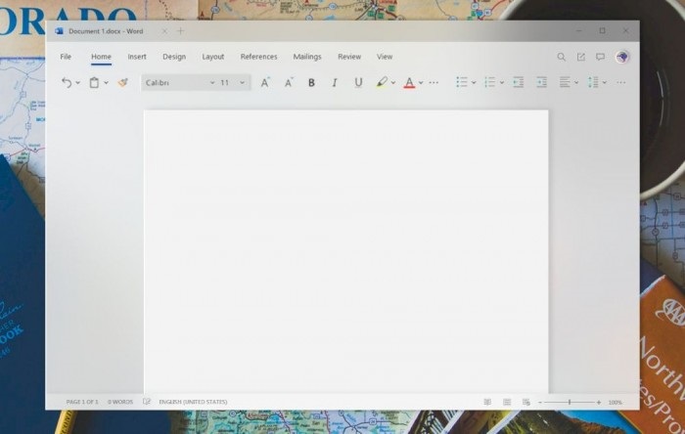Click the 0 Words count in status bar
The width and height of the screenshot is (685, 434).
(120, 402)
